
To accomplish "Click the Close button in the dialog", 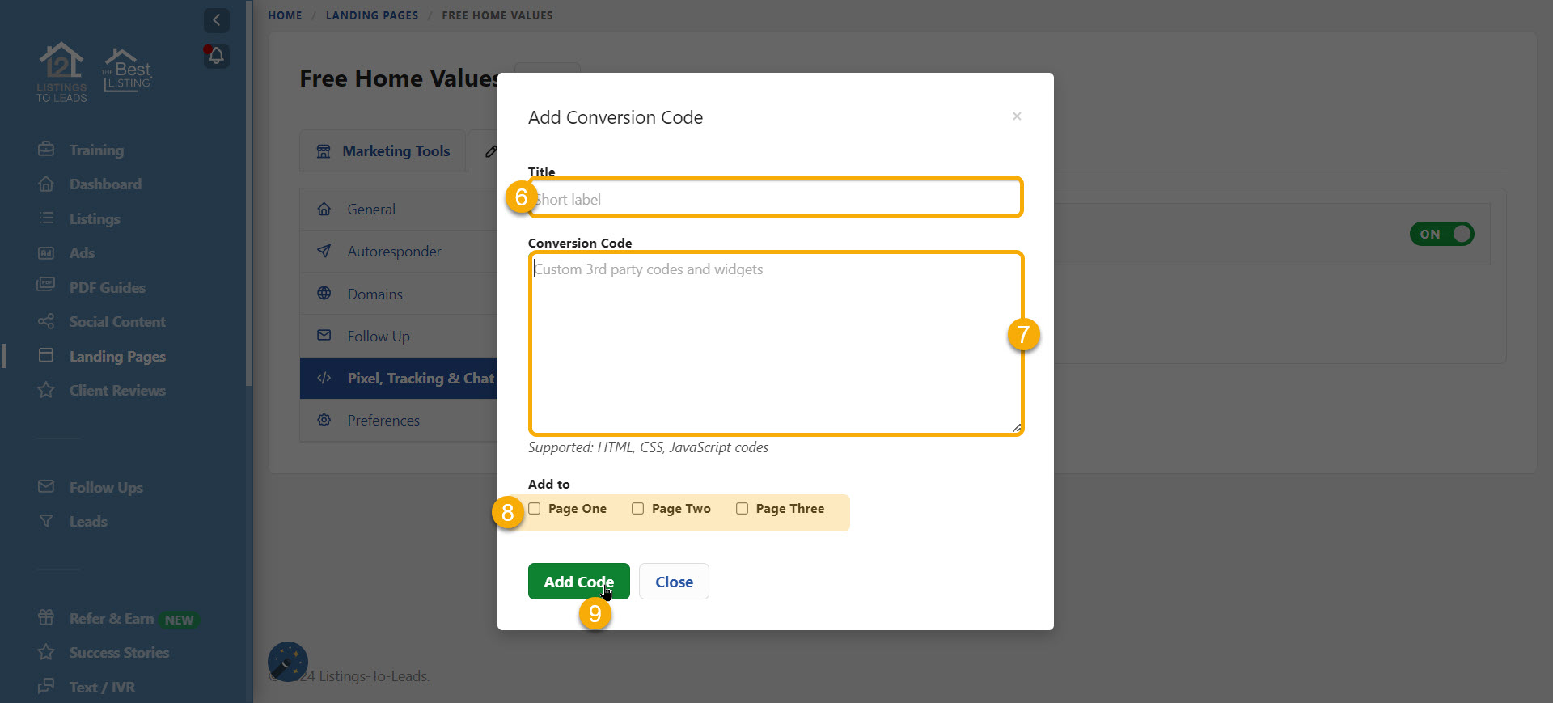I will [x=674, y=582].
